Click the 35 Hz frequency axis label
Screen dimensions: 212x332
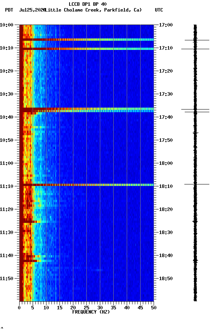113,308
